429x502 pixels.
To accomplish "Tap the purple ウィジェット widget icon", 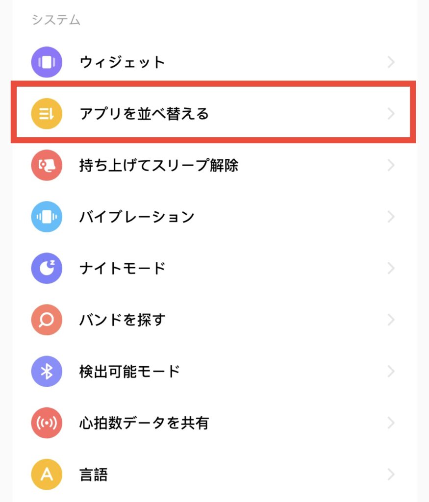I will [x=47, y=62].
